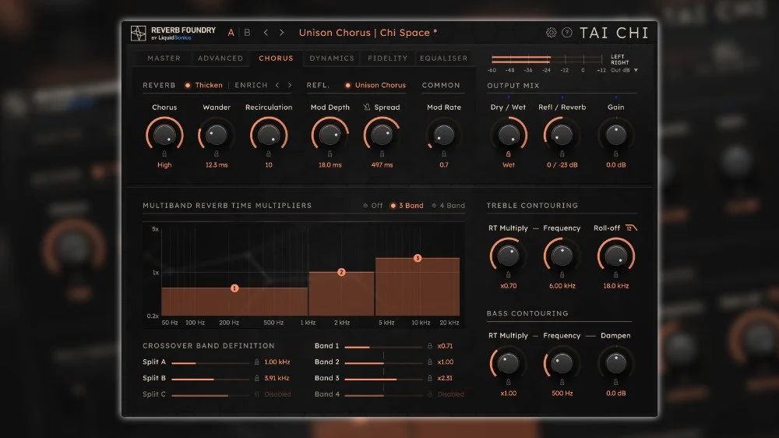The height and width of the screenshot is (438, 779).
Task: Click lock icon under Mod Rate knob
Action: [x=444, y=154]
